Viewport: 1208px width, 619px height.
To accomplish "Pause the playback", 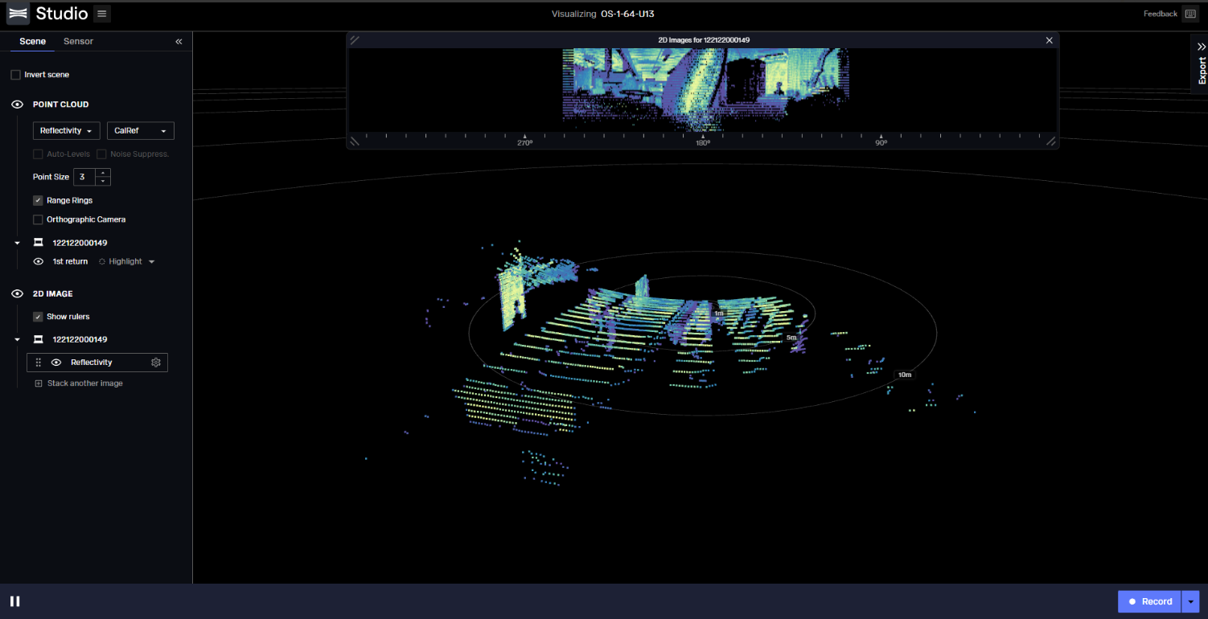I will coord(14,601).
